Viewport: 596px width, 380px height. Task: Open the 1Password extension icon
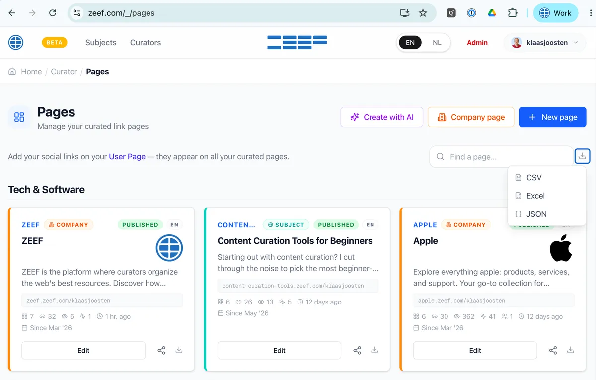(471, 13)
